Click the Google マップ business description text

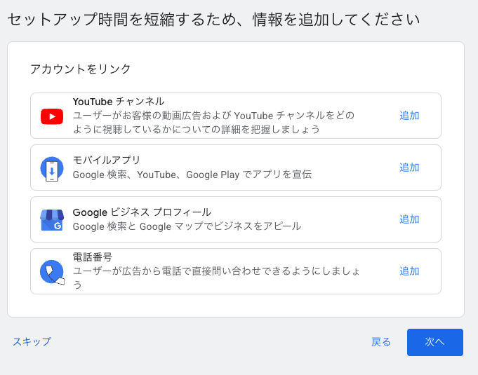pyautogui.click(x=187, y=226)
